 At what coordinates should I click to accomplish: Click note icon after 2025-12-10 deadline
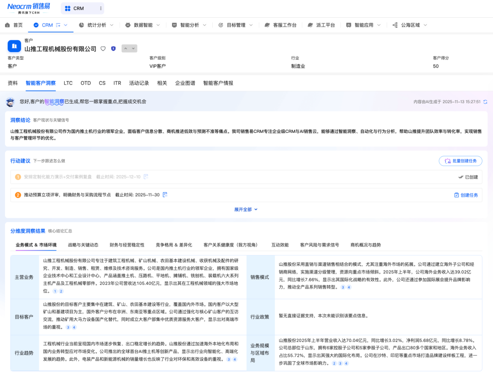point(146,177)
